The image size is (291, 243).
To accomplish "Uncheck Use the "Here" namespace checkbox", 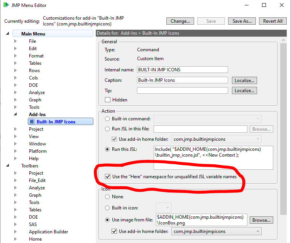I will pyautogui.click(x=108, y=176).
